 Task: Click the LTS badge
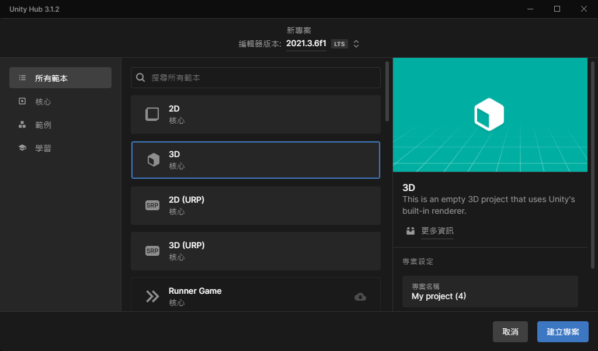click(339, 44)
